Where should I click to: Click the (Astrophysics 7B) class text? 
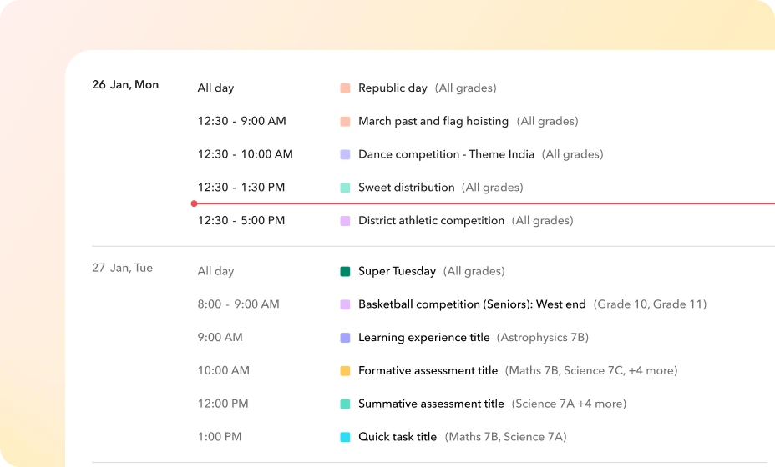(542, 337)
